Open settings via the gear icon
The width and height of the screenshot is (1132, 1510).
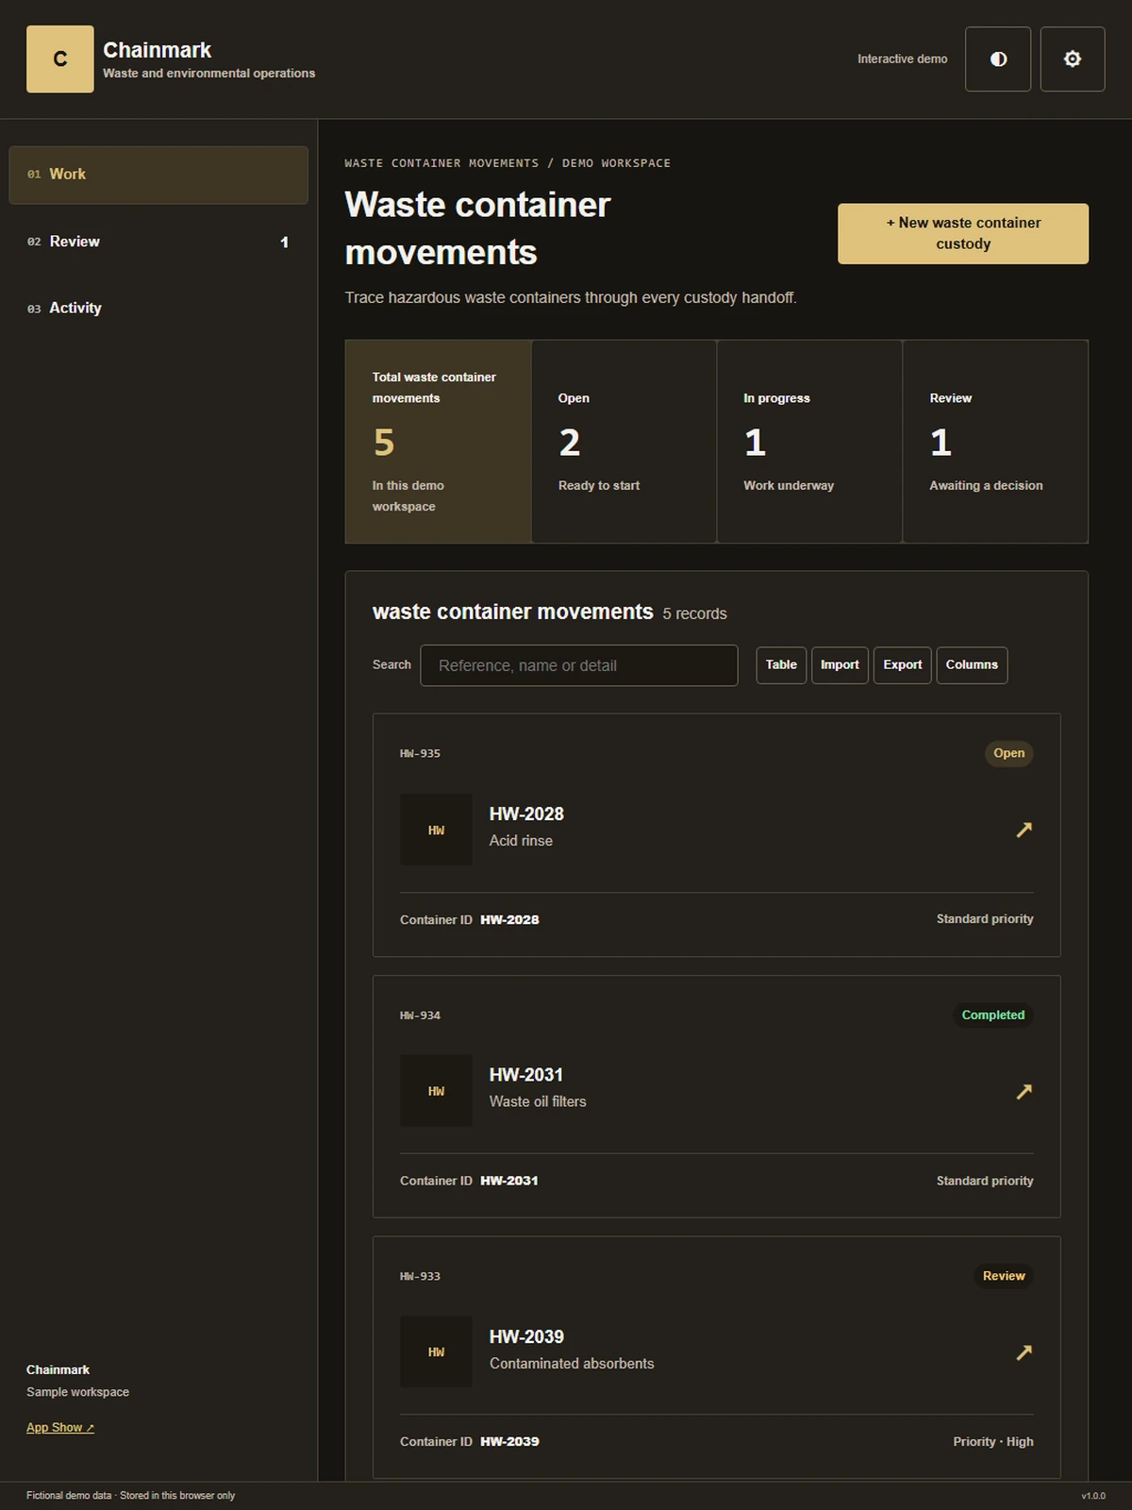(x=1073, y=59)
